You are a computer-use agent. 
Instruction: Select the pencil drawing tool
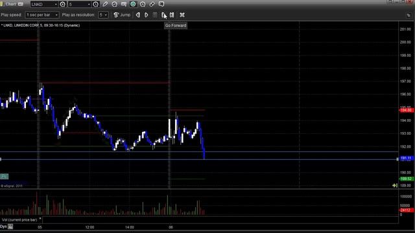point(105,5)
